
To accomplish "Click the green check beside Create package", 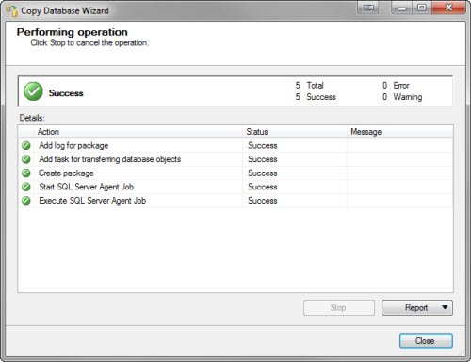I will point(26,173).
